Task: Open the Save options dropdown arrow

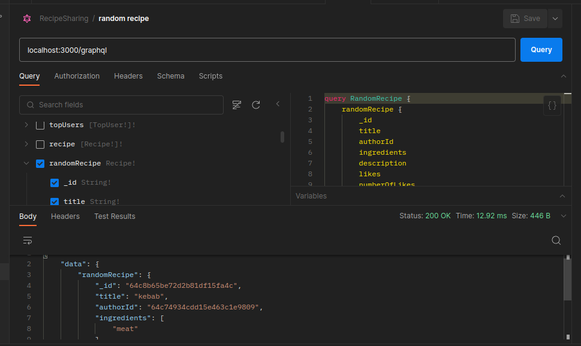Action: (555, 19)
